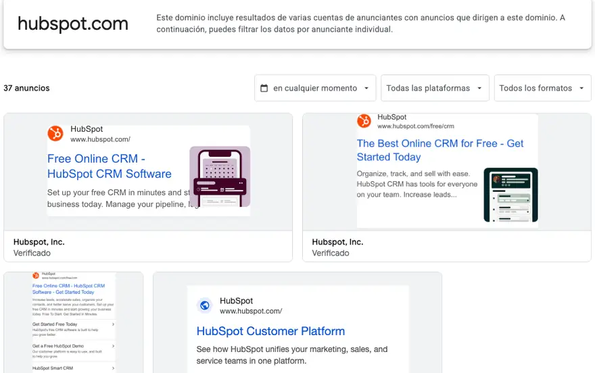The image size is (595, 373).
Task: Click the 'hubspot.com' domain title
Action: tap(73, 24)
